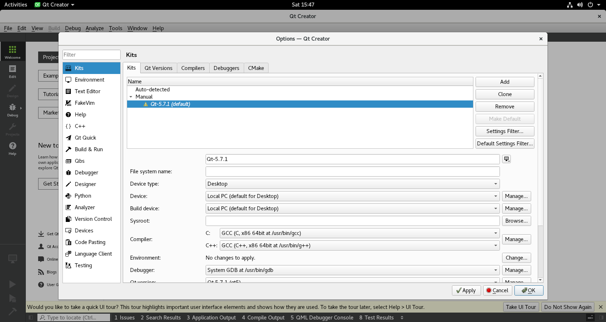This screenshot has width=606, height=322.
Task: Open the Tools menu
Action: pyautogui.click(x=115, y=28)
